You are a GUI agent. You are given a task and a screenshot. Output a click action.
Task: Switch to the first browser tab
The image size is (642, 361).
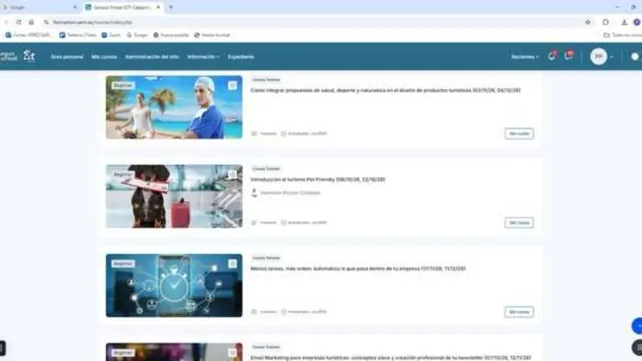tap(40, 8)
